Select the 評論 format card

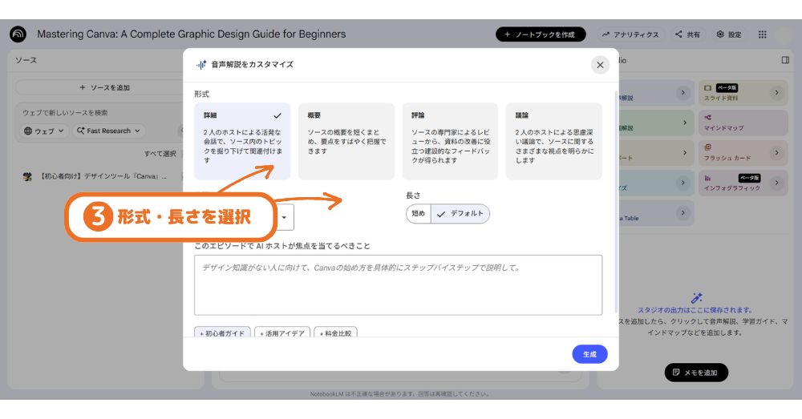[450, 141]
